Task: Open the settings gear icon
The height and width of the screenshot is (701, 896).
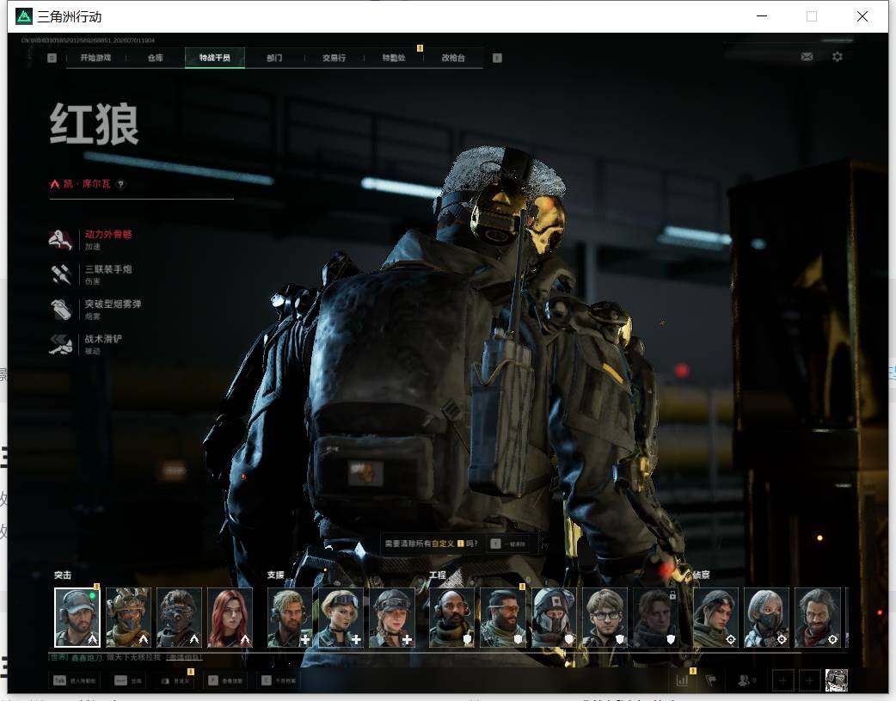Action: pyautogui.click(x=838, y=57)
